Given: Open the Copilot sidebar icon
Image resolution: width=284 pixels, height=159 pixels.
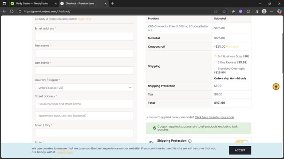Looking at the screenshot, I should click(x=279, y=11).
